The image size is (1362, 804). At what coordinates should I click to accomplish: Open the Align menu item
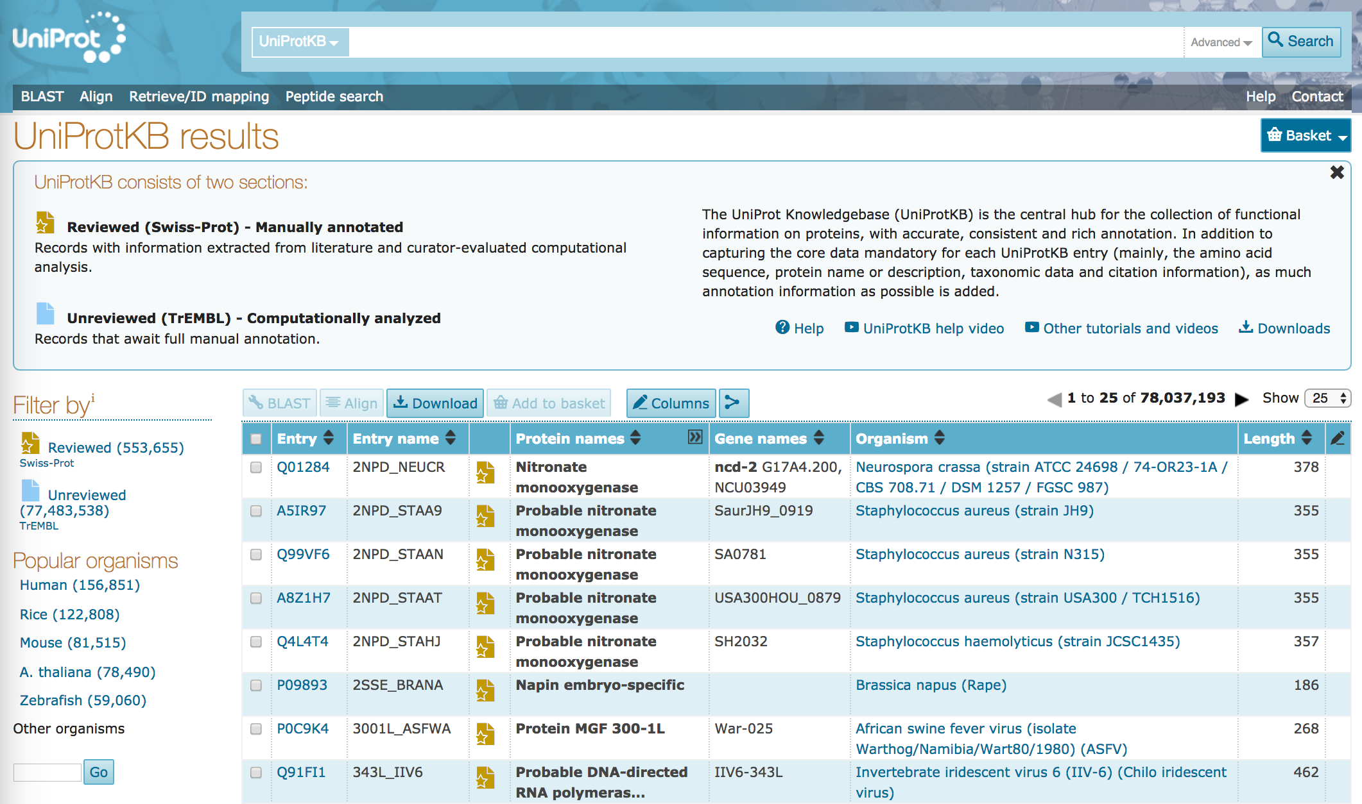[96, 96]
